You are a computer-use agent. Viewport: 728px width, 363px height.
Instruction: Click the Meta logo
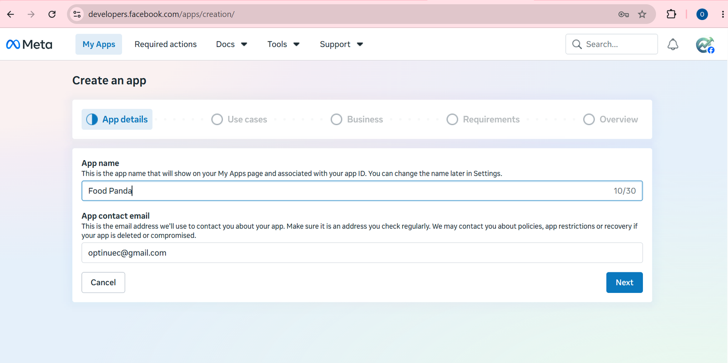coord(29,44)
